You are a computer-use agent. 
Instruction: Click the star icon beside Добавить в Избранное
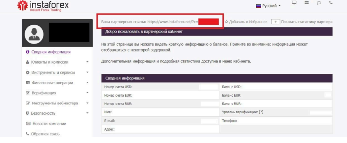tap(226, 22)
